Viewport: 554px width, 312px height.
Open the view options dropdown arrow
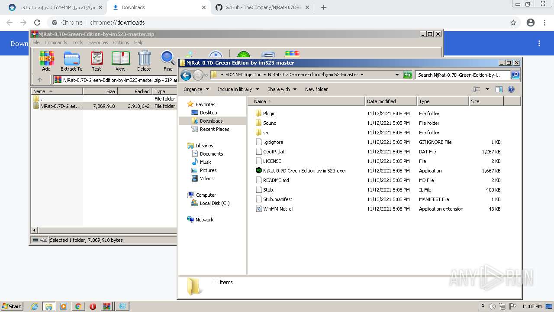(x=487, y=89)
